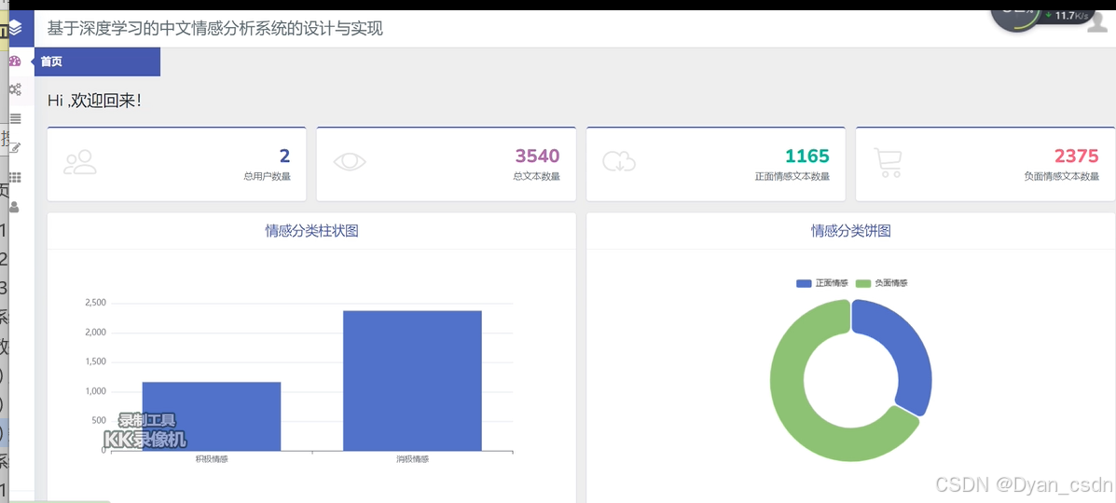The height and width of the screenshot is (503, 1116).
Task: Click the 2375 negative text count
Action: [x=1077, y=156]
